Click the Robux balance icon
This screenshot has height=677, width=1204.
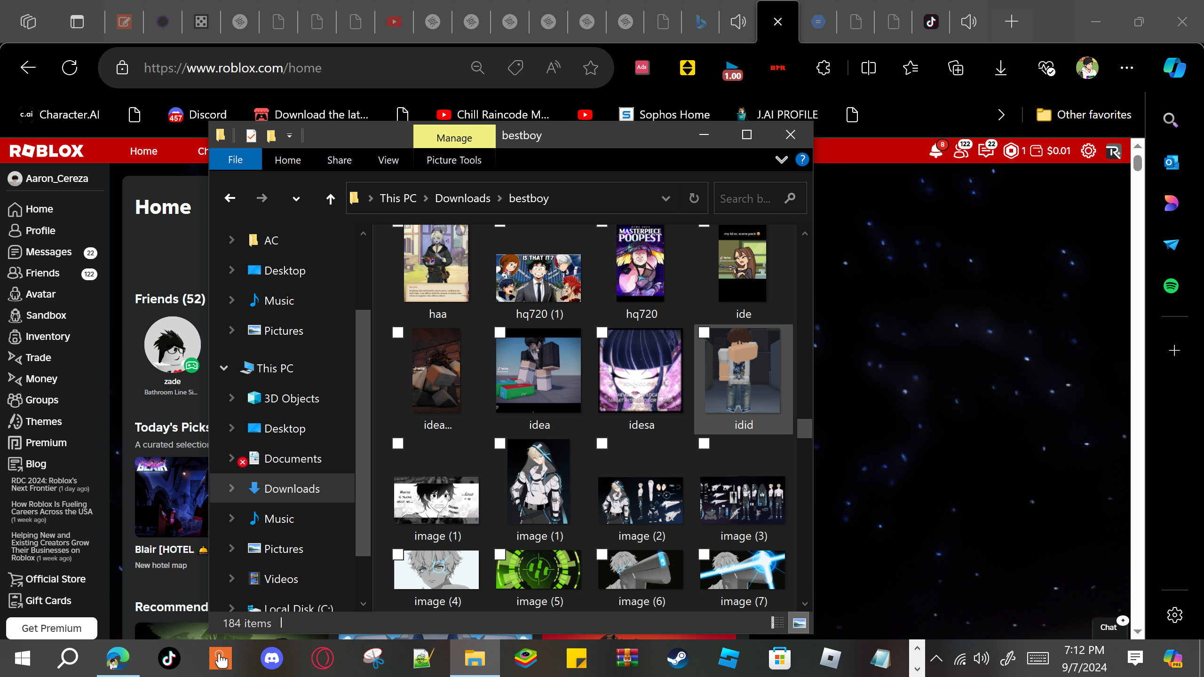point(1011,151)
